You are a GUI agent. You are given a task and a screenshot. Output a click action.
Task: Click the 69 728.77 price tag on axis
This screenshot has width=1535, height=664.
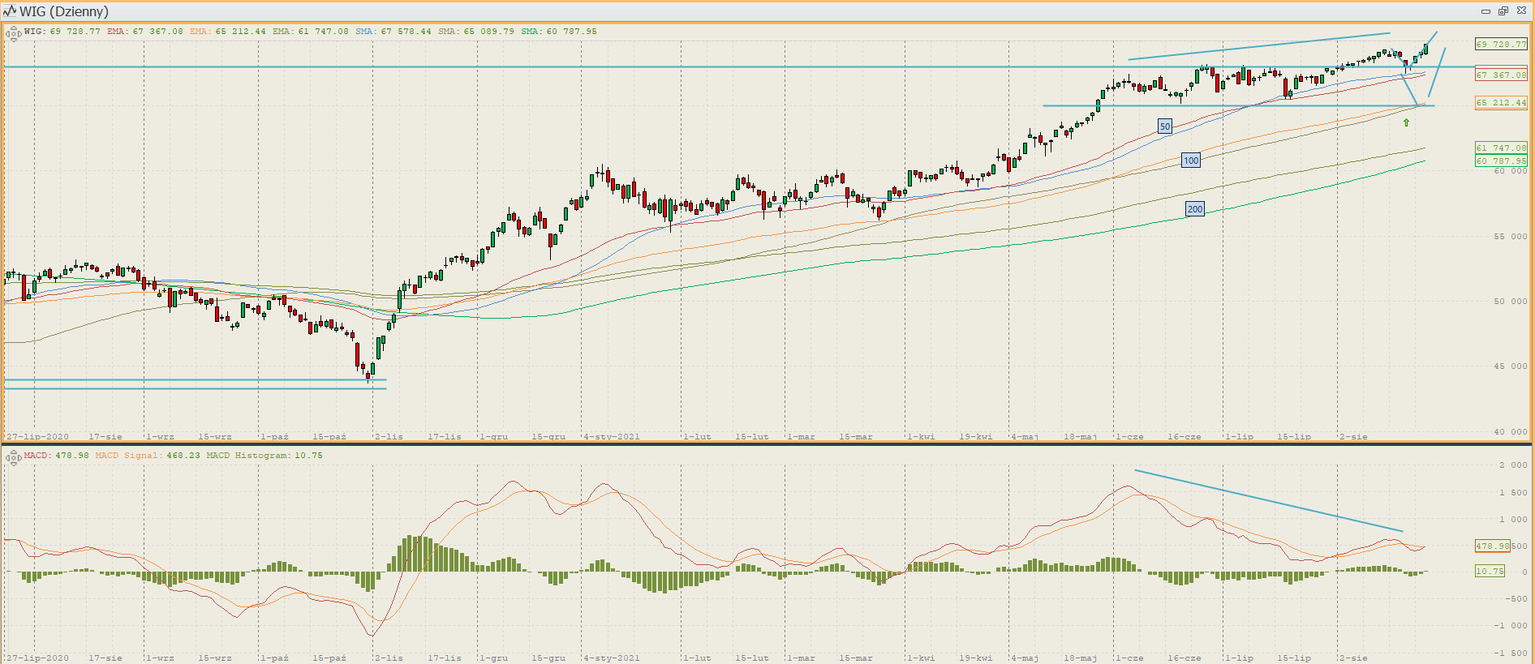coord(1500,45)
